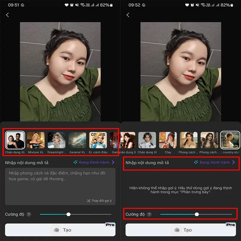
Task: Choose the Mixture XL style thumbnail
Action: point(36,140)
